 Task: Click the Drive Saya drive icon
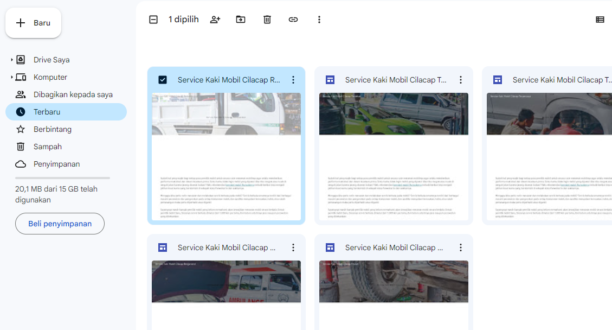pyautogui.click(x=21, y=60)
